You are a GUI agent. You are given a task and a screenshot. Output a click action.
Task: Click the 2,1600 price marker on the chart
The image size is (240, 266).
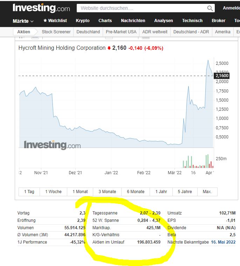pyautogui.click(x=222, y=76)
